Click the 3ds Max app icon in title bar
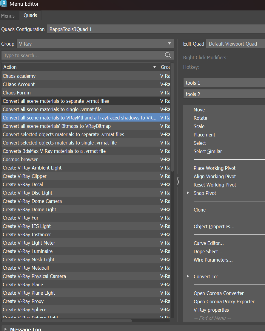 (x=4, y=4)
